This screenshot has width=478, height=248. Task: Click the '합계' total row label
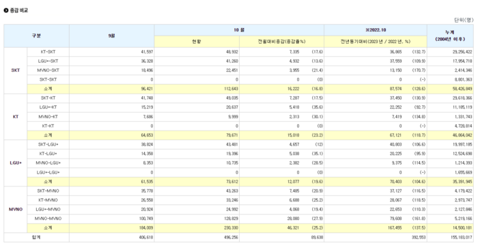coord(36,237)
